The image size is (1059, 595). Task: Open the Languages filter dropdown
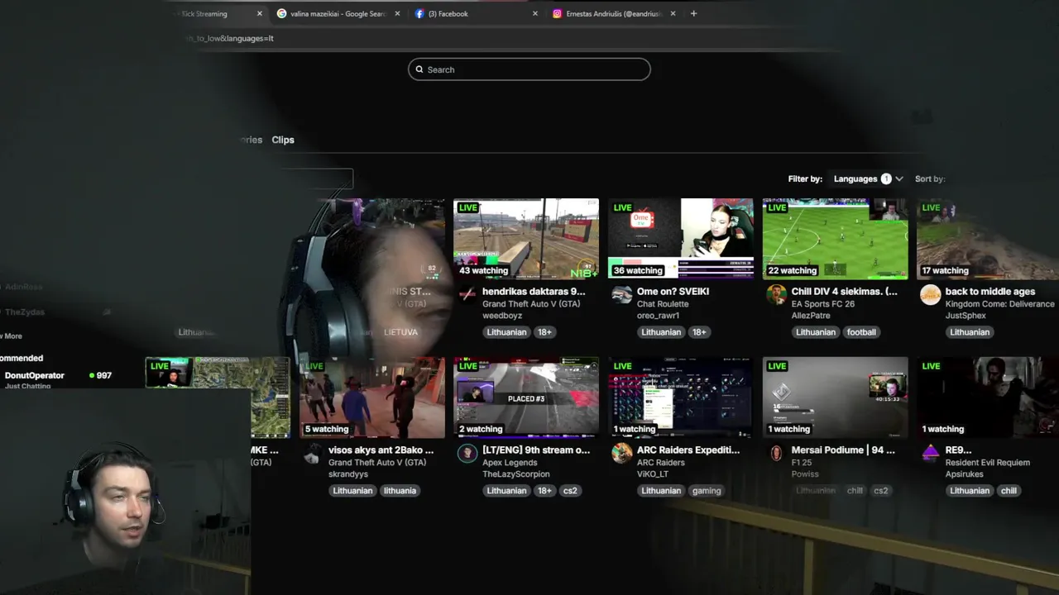(x=868, y=178)
